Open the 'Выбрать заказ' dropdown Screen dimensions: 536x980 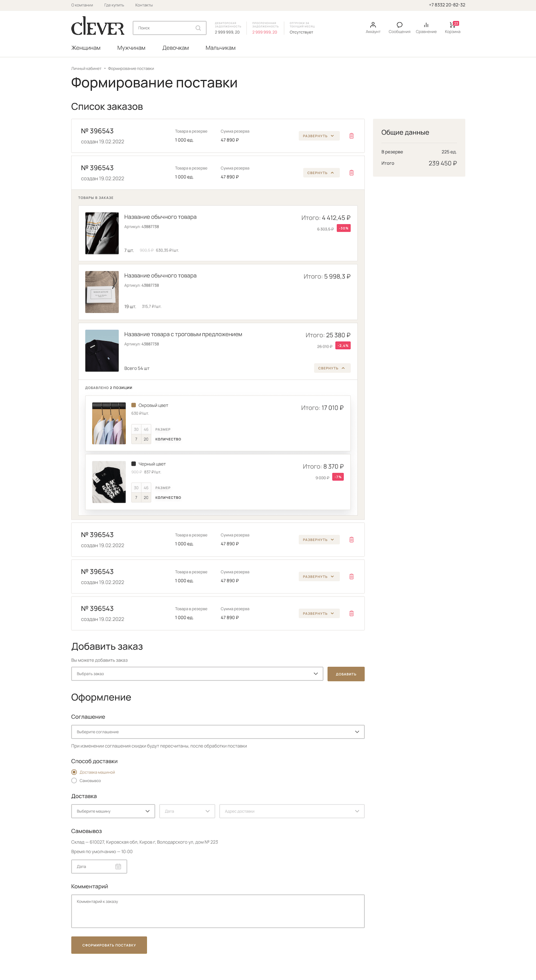coord(197,674)
